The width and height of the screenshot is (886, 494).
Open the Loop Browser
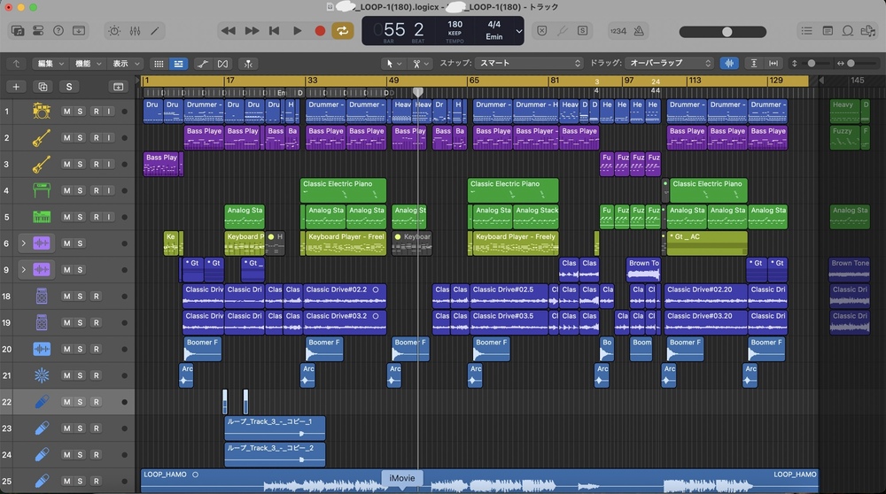(847, 30)
